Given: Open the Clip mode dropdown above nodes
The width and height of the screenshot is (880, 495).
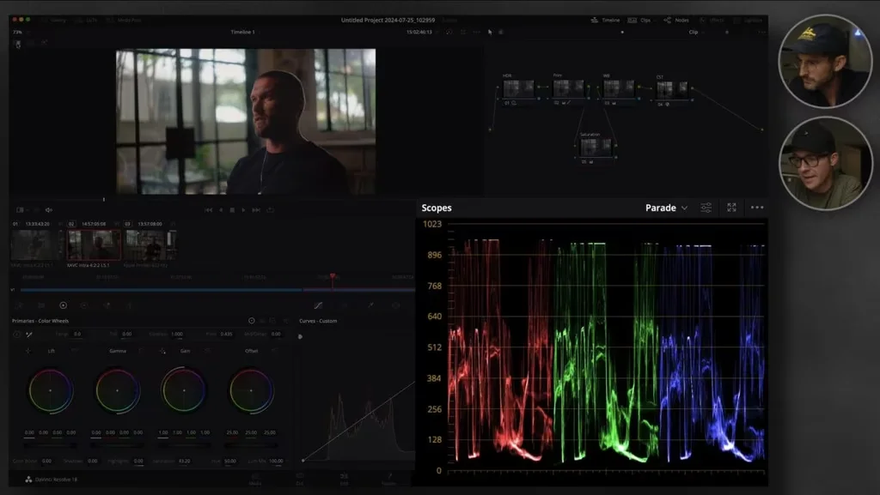Looking at the screenshot, I should pos(696,32).
